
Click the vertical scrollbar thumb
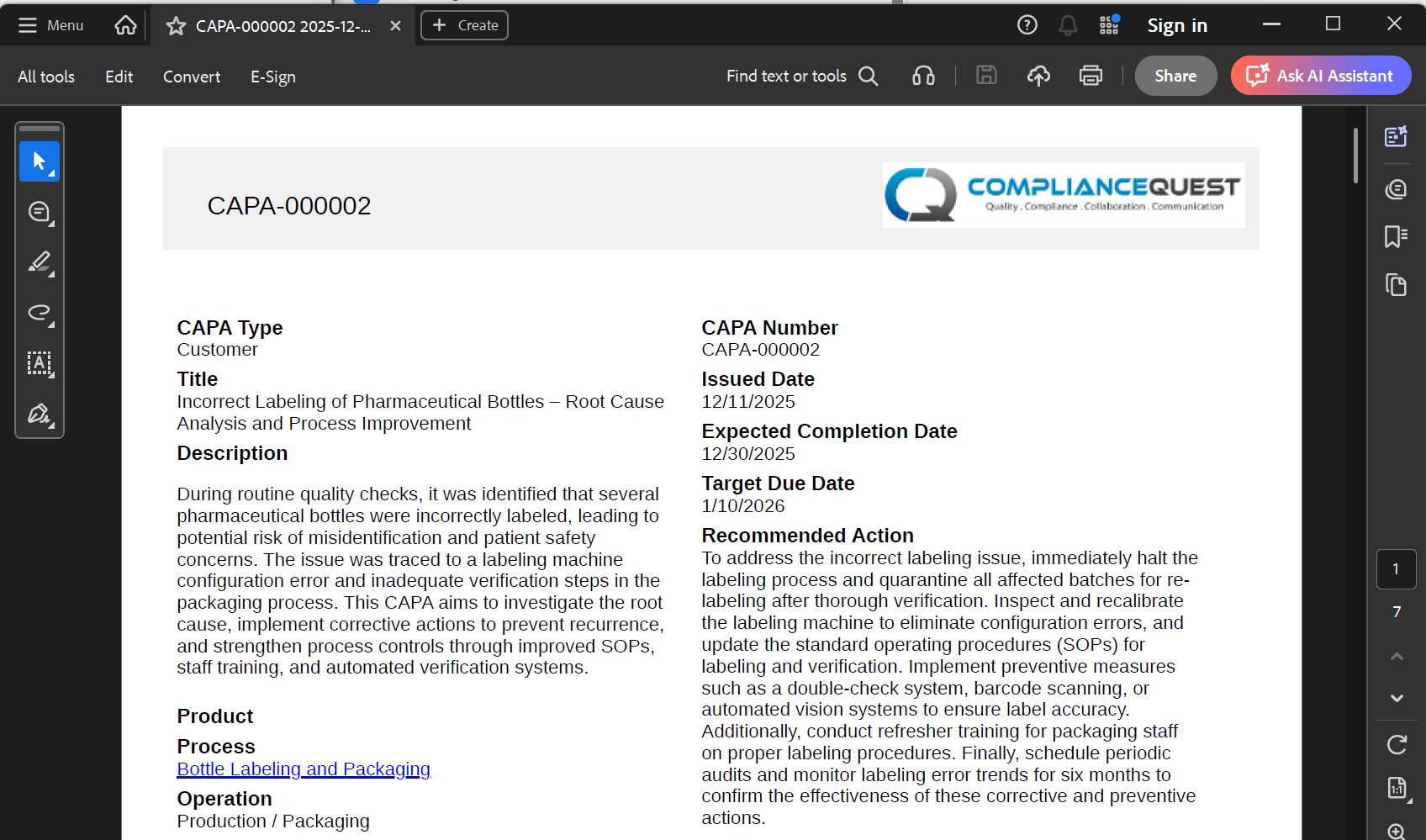click(1355, 156)
